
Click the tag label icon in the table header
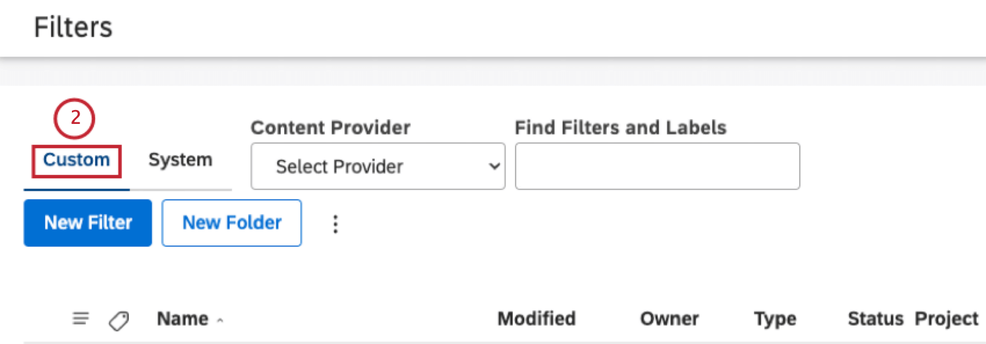pos(118,318)
